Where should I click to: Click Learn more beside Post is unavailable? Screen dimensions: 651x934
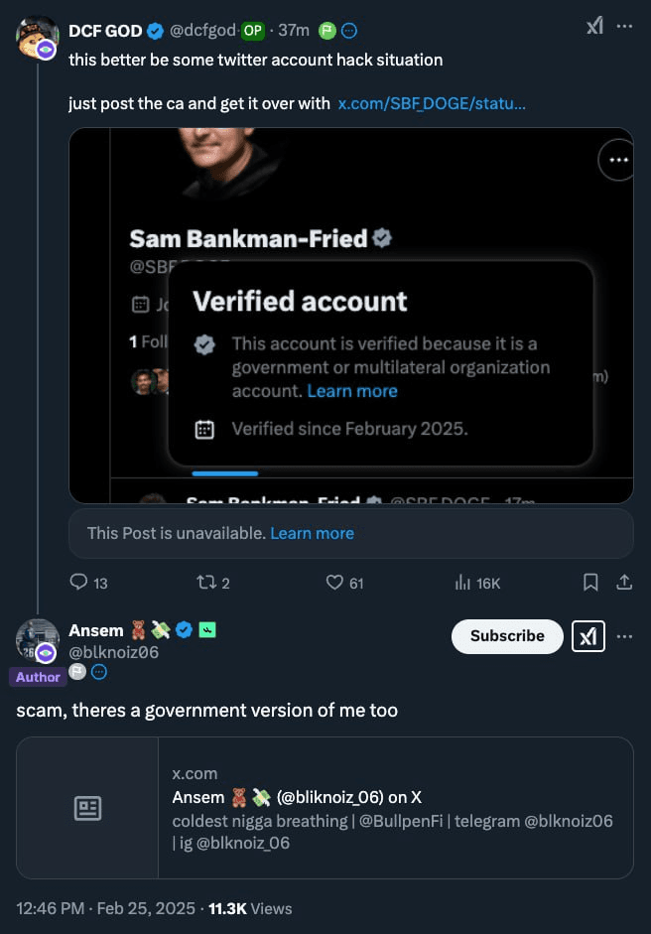[x=312, y=533]
